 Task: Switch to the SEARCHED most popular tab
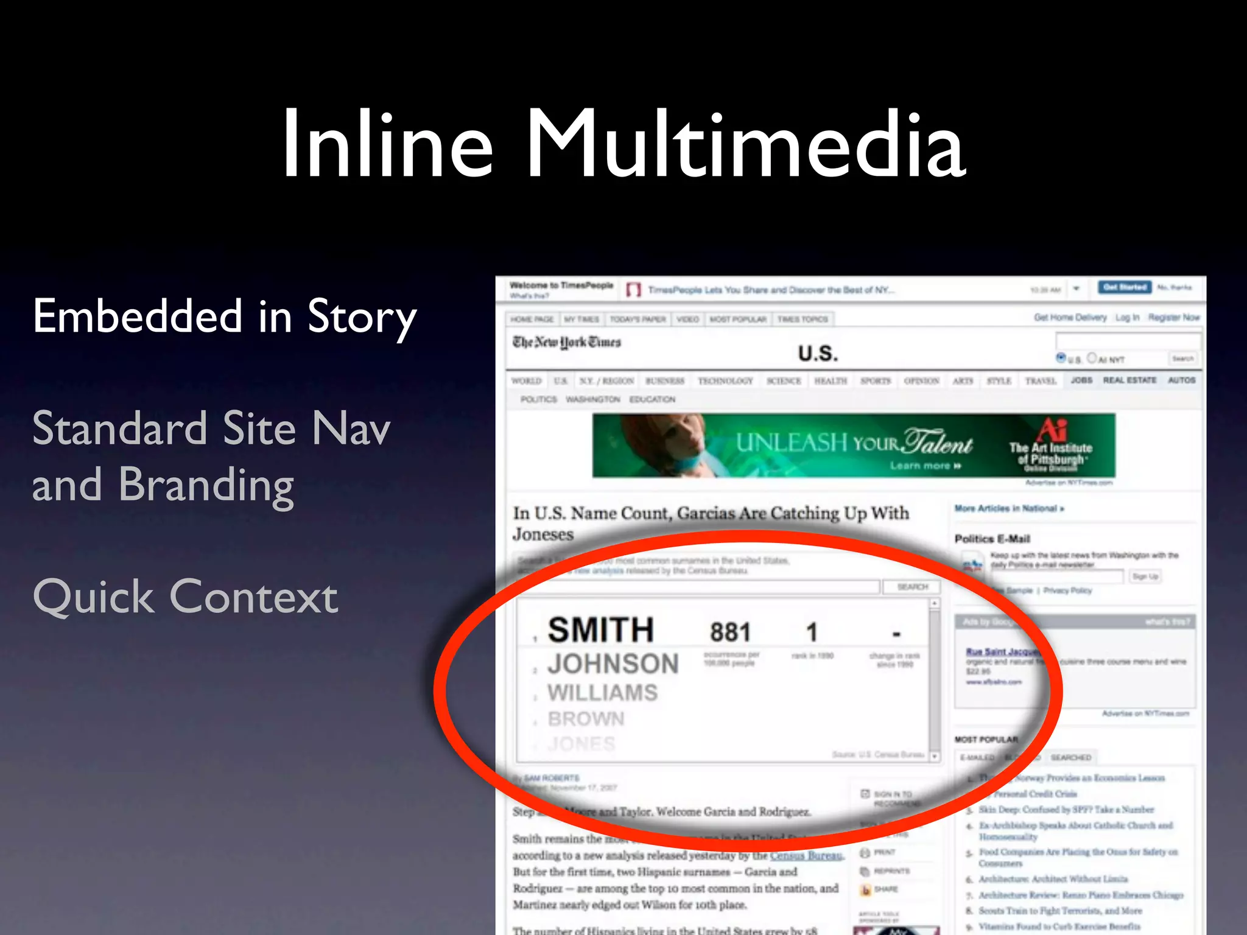[x=1070, y=757]
